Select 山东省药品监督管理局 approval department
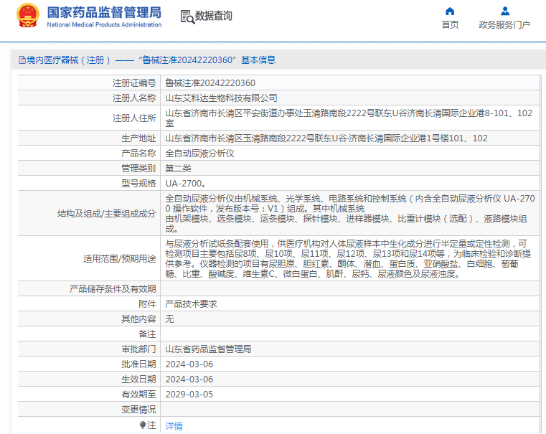Viewport: 546px width, 434px height. [x=208, y=349]
